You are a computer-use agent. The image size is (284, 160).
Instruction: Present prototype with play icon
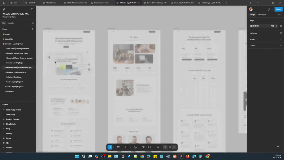269,9
